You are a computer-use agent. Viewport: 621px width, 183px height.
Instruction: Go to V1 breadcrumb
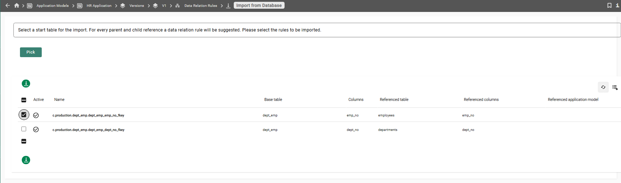point(164,6)
